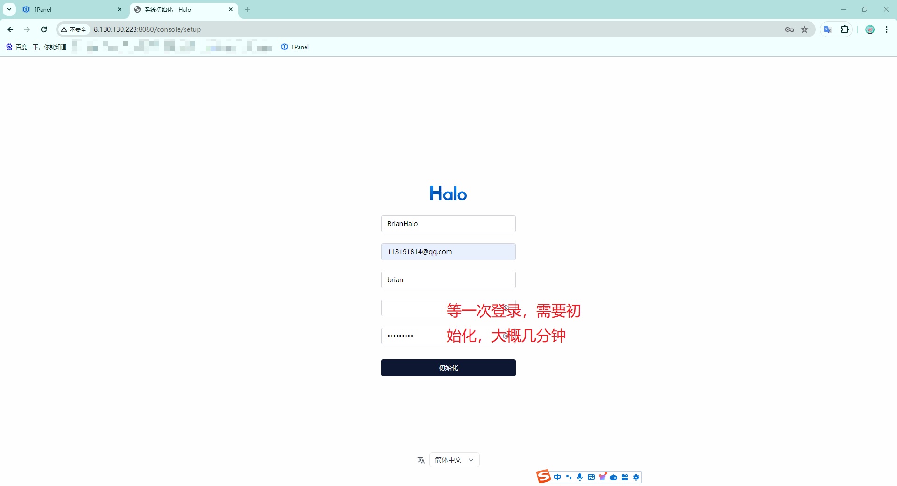The image size is (897, 486).
Task: Expand the tab search chevron at top-left
Action: [x=9, y=9]
